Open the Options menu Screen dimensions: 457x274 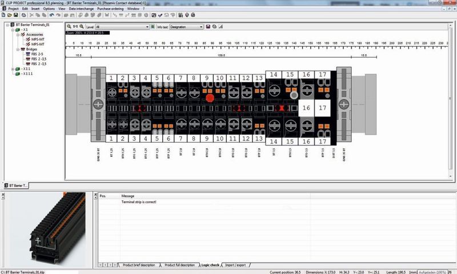(x=49, y=9)
